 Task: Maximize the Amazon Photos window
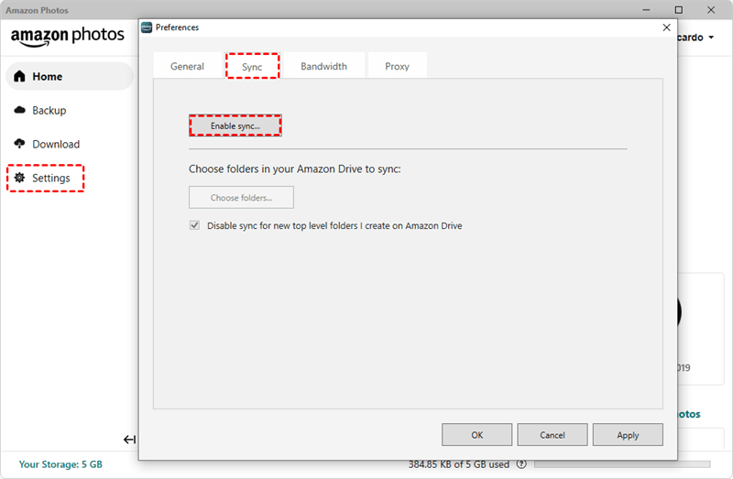pos(679,10)
